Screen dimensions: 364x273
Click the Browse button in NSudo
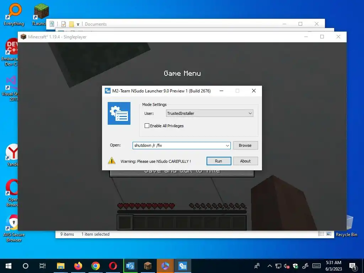tap(245, 145)
